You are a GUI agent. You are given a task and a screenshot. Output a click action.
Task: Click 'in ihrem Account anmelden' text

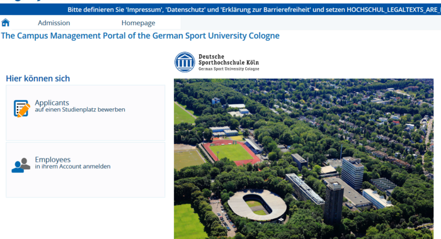[x=72, y=166]
